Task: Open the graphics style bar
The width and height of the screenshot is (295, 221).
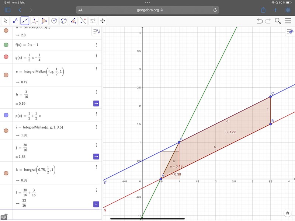Action: pyautogui.click(x=289, y=32)
